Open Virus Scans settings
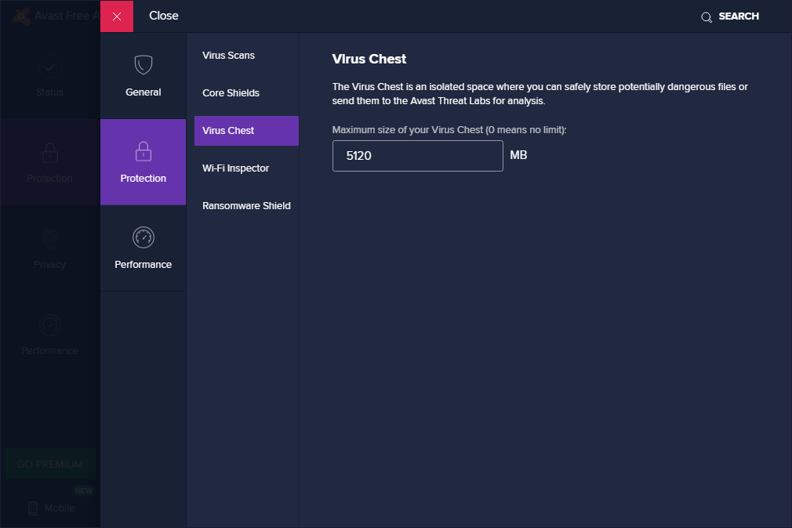The width and height of the screenshot is (792, 528). tap(246, 56)
